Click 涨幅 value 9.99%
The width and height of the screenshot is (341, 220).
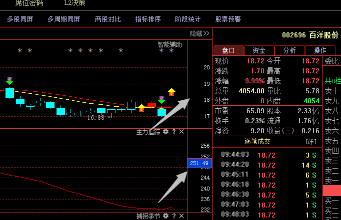(254, 81)
